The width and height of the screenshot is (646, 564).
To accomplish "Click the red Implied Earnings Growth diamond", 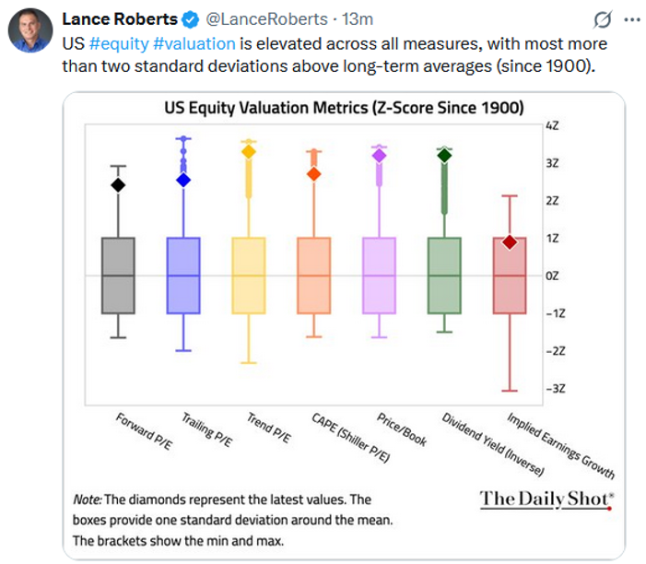I will coord(510,241).
